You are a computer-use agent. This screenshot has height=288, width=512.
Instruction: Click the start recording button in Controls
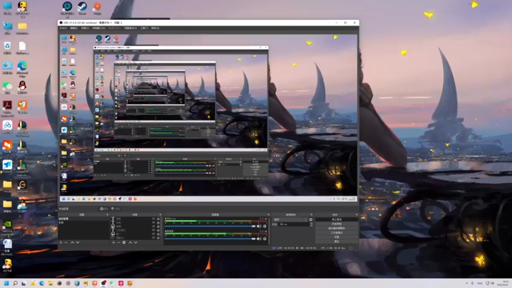337,224
